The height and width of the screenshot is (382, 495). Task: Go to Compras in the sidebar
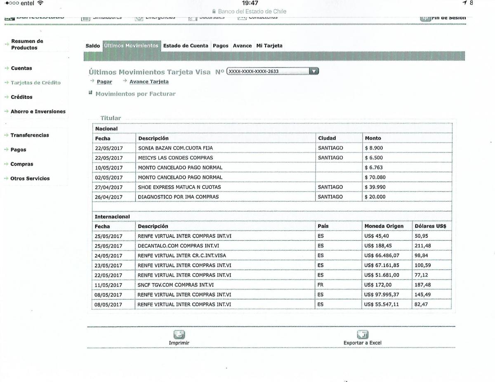point(22,164)
